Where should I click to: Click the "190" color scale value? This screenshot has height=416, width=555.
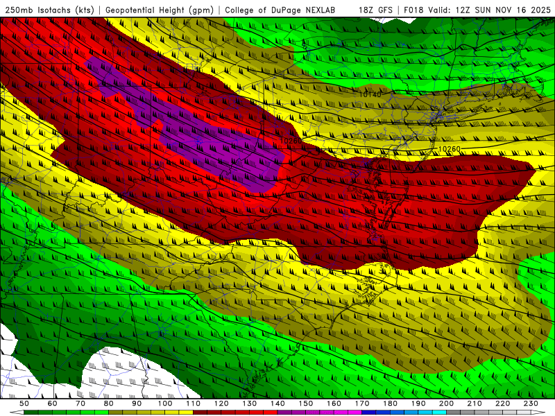point(418,404)
